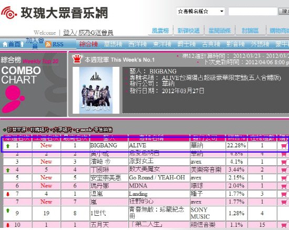Viewport: 289px width, 230px height.
Task: Select the 綜合榜 chart menu
Action: tap(89, 44)
